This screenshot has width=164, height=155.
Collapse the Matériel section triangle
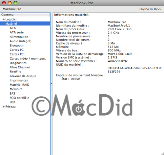[4, 24]
